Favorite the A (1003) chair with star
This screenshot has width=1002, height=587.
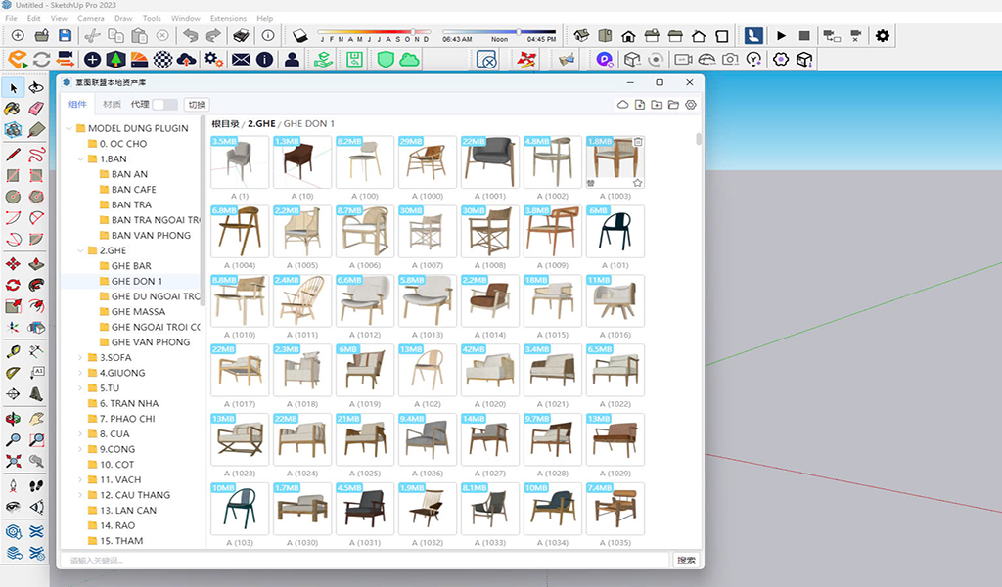coord(637,183)
